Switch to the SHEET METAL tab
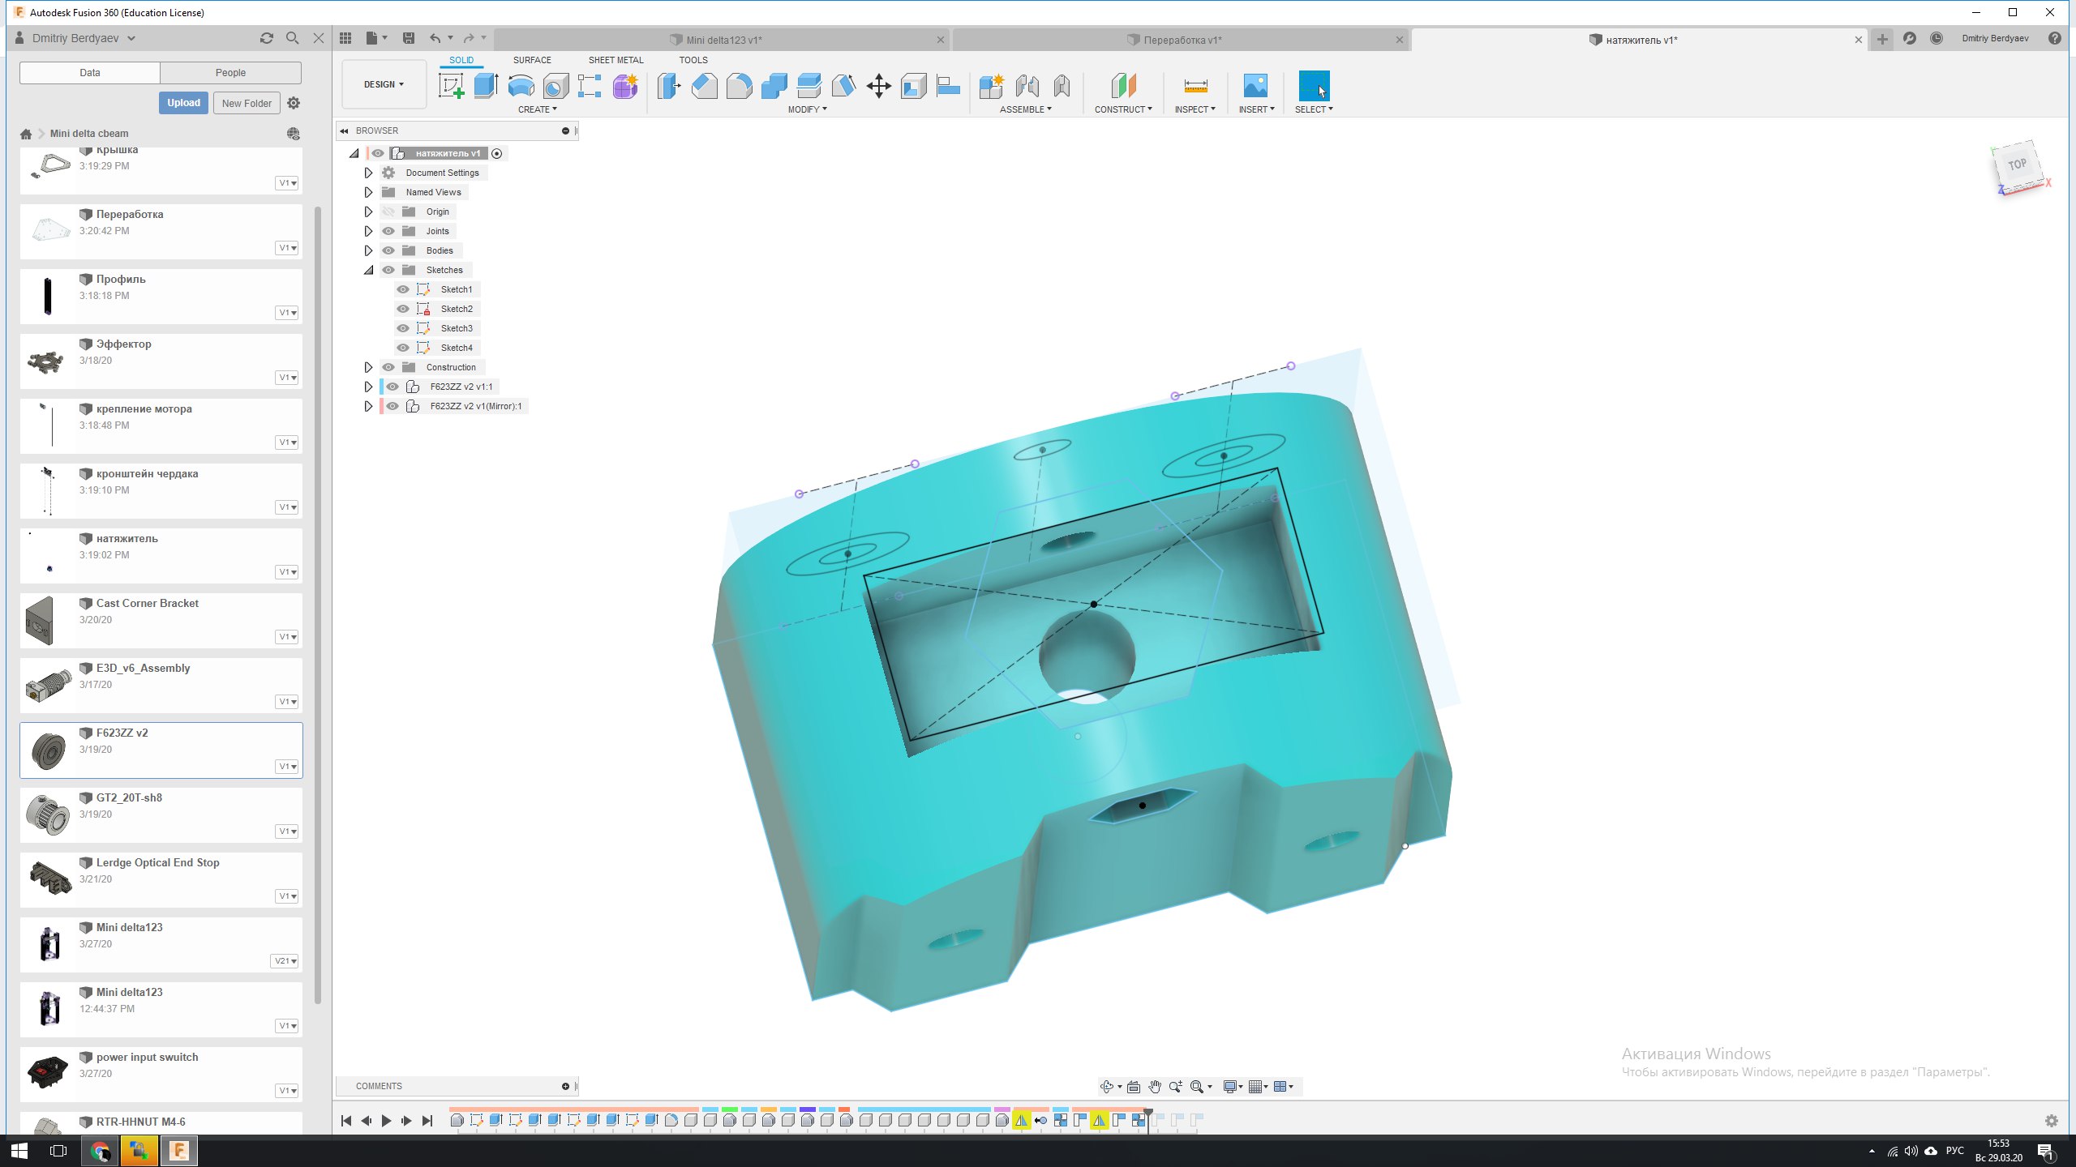Screen dimensions: 2076x1167 coord(616,60)
